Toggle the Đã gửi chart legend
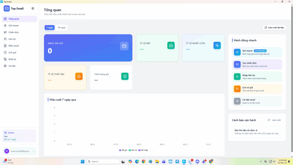293x165 pixels. (x=123, y=150)
